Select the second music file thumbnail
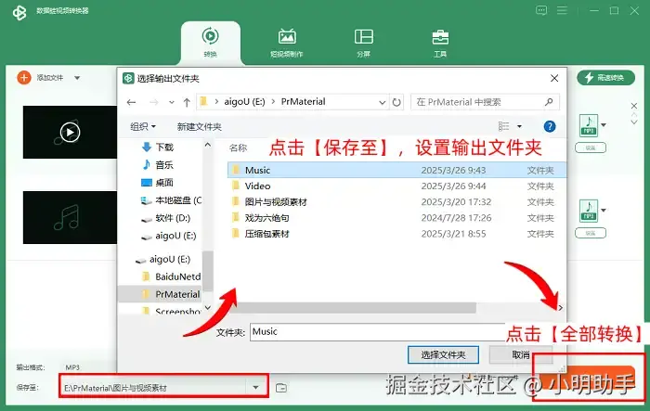 [70, 217]
